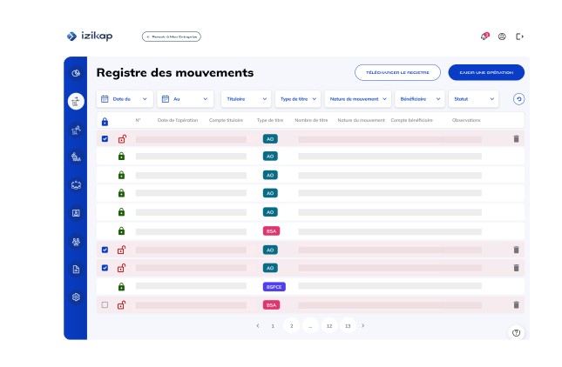Delete the first row via trash icon
562x367 pixels.
(516, 139)
